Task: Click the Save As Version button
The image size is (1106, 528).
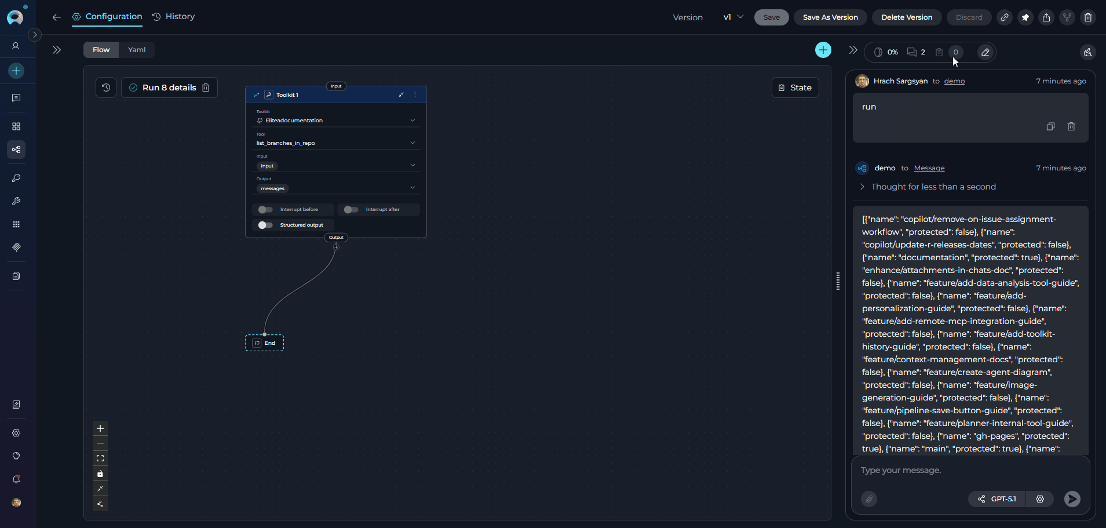Action: pos(830,17)
